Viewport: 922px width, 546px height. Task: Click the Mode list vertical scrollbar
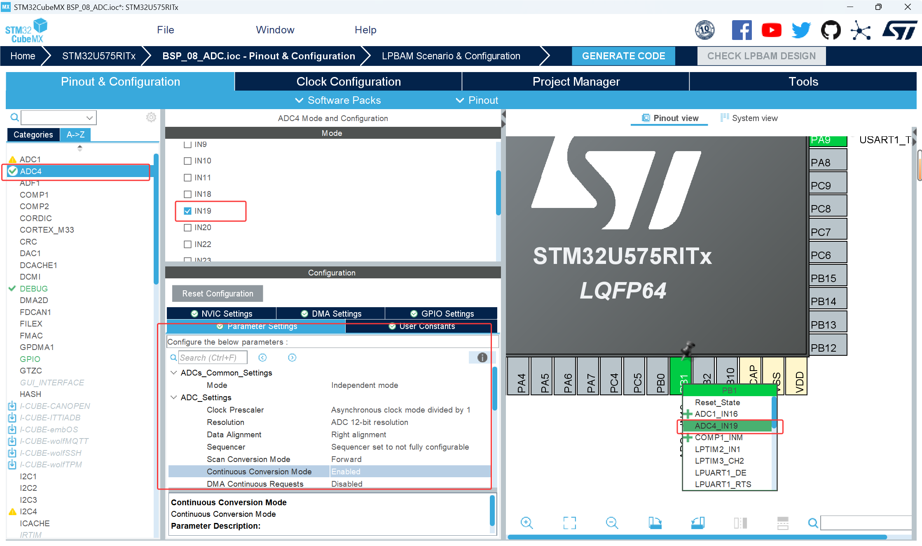(x=498, y=193)
